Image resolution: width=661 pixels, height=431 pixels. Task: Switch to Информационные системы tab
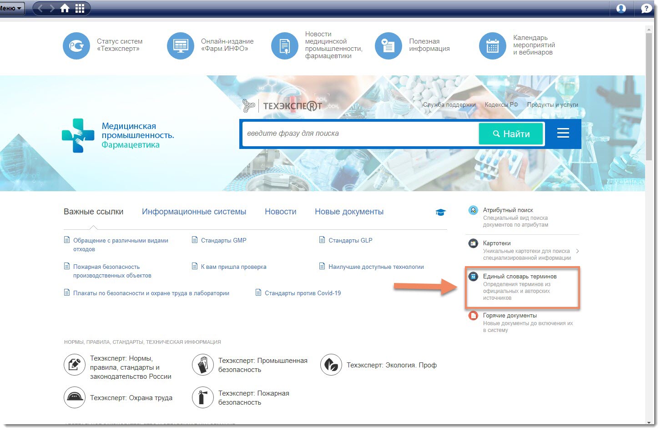coord(194,212)
